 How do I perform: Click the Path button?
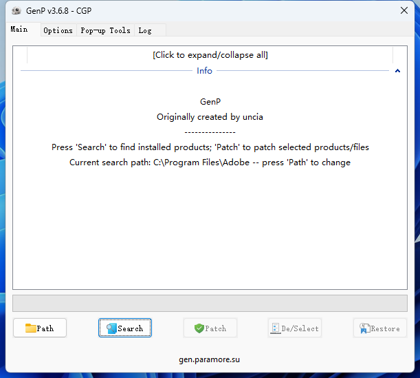[40, 328]
